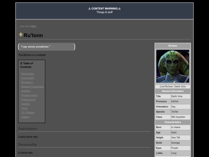Click the CONTENT WARNING banner heading
This screenshot has width=209, height=157.
point(104,9)
